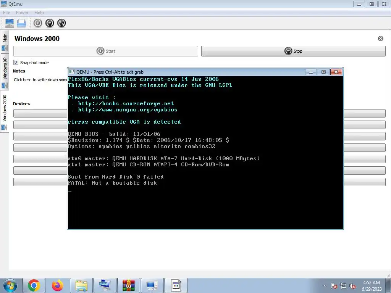Select the Windows 2000 side tab
Screen dimensions: 391x293
pyautogui.click(x=5, y=112)
